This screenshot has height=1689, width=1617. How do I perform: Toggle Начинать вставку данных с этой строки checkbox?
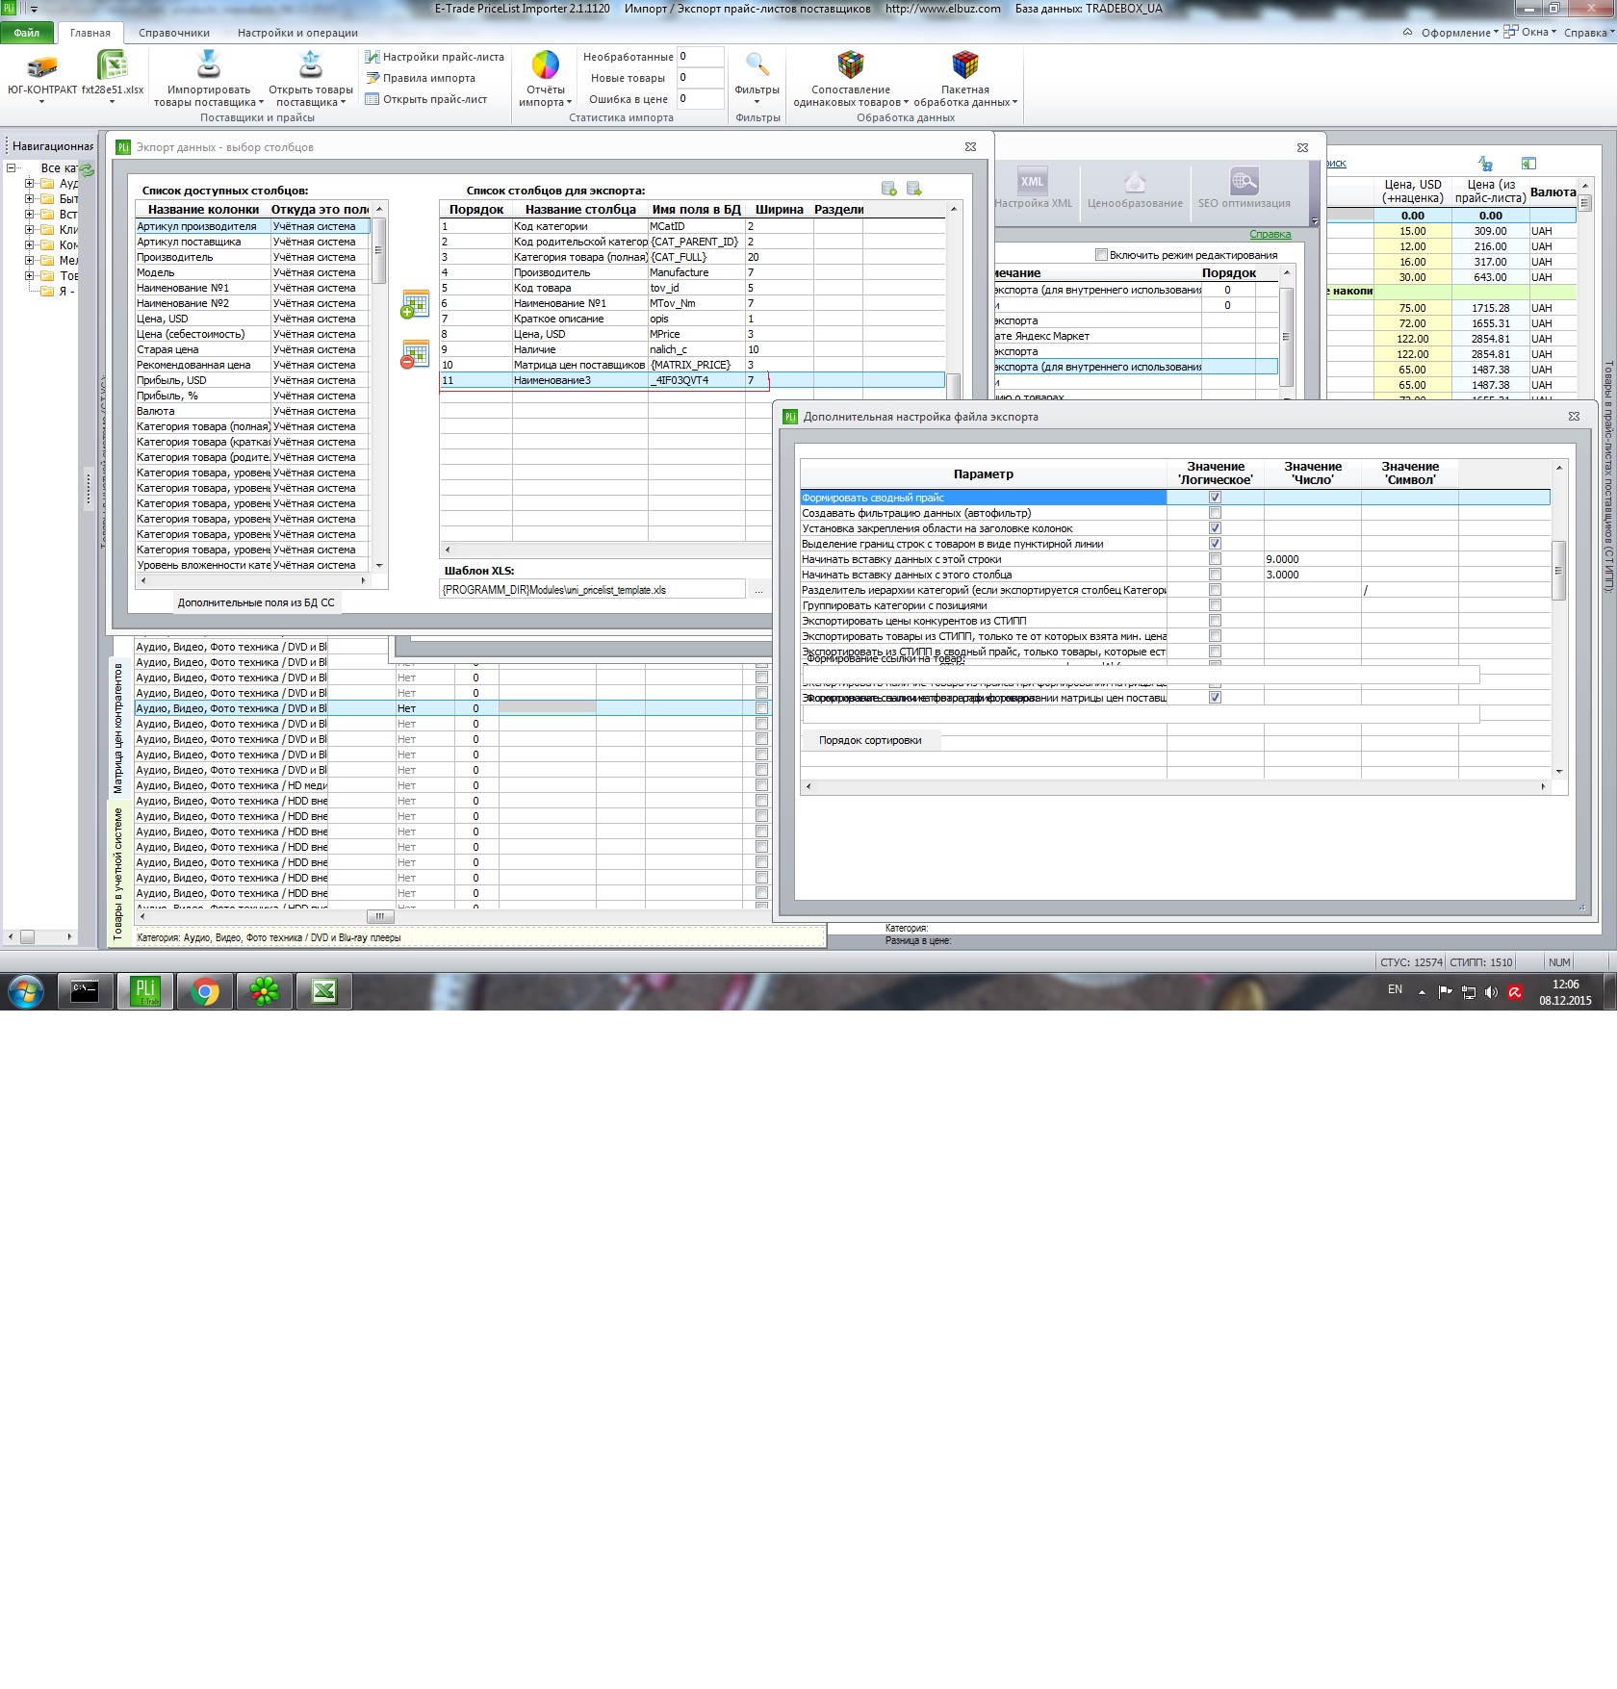[x=1215, y=559]
